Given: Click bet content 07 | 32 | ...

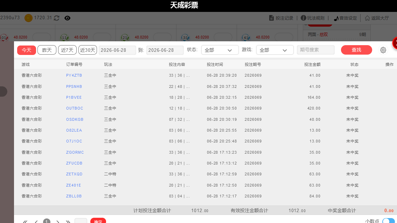Looking at the screenshot, I should click(179, 119).
